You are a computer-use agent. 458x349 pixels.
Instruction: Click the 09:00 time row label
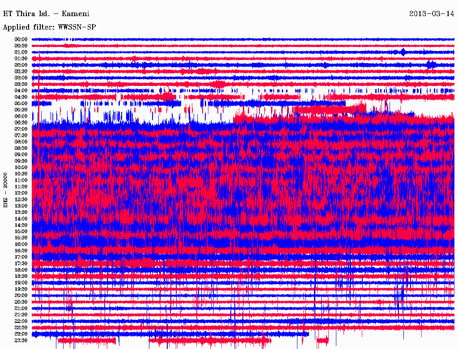(x=21, y=155)
